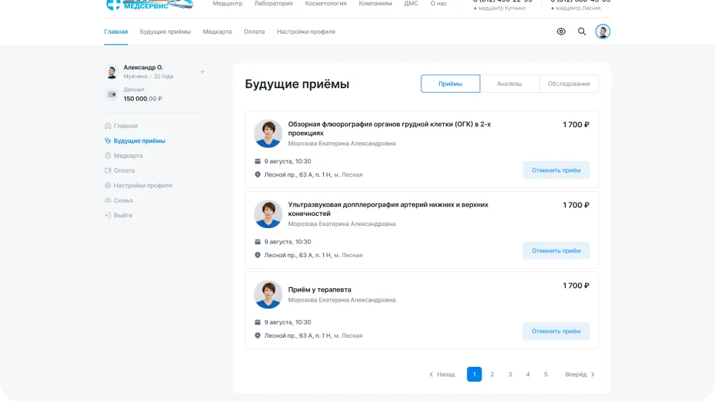Switch to the Обследования tab
This screenshot has height=402, width=715.
click(x=569, y=83)
